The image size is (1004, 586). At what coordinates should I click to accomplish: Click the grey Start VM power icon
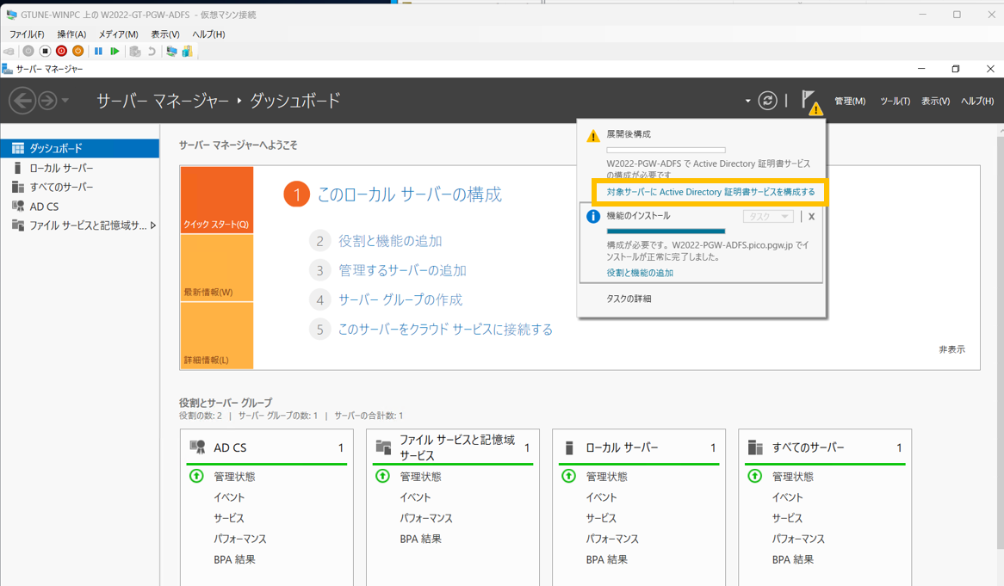[x=28, y=51]
